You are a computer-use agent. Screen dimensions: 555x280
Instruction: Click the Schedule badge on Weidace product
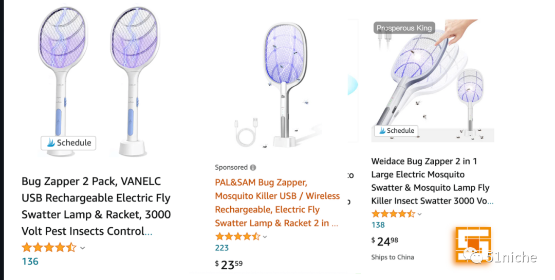click(x=396, y=131)
